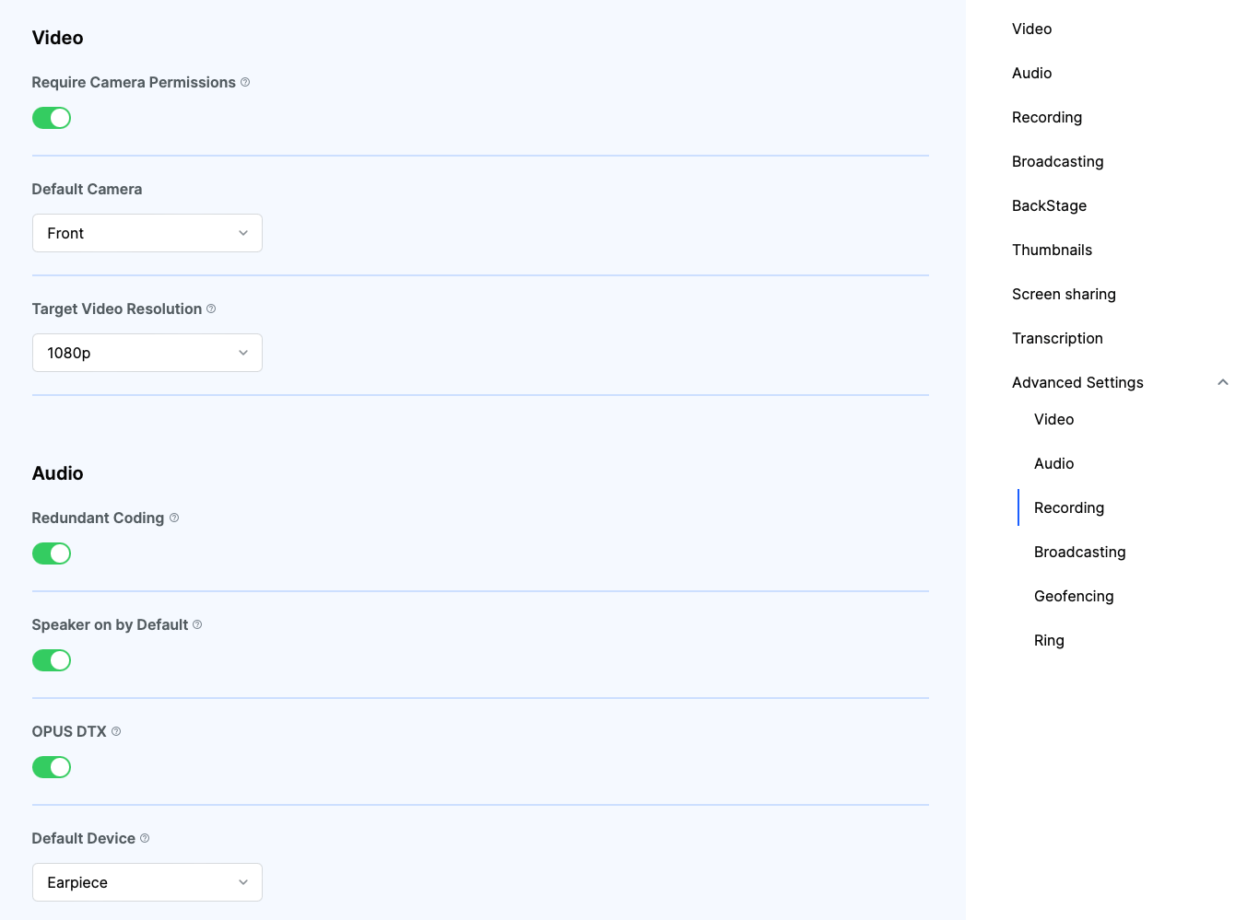
Task: Open help info for Default Device
Action: 145,838
